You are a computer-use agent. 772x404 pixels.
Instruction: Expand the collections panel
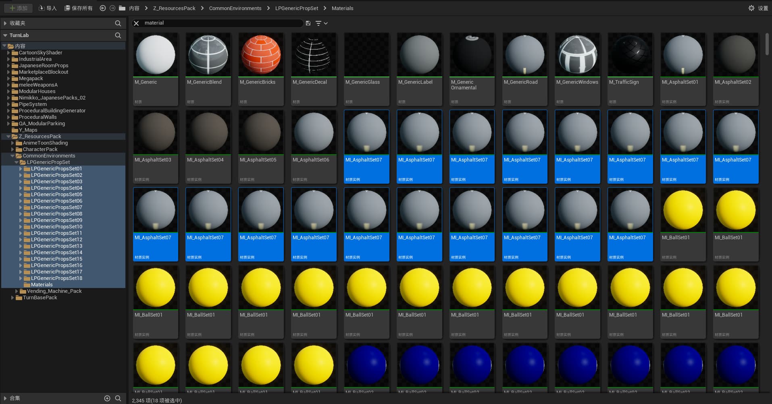5,398
